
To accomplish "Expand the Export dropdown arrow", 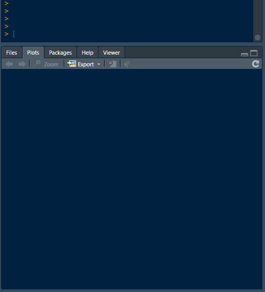I will click(x=99, y=64).
